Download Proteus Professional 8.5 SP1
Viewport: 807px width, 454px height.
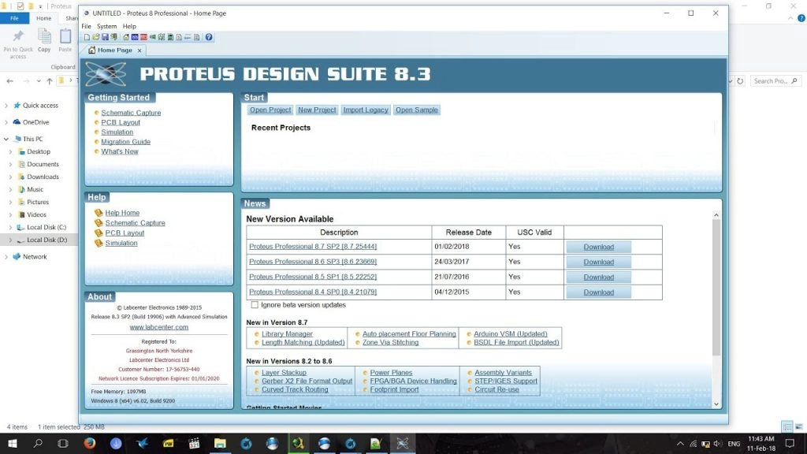599,277
